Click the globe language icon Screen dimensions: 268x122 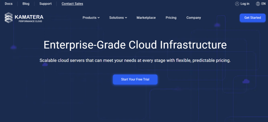258,4
